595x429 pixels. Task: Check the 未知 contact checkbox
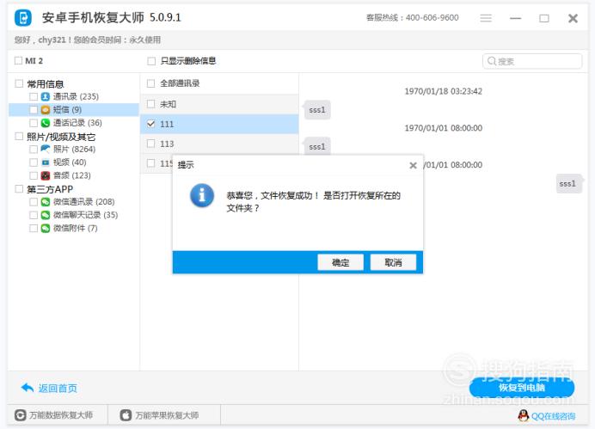pyautogui.click(x=151, y=103)
